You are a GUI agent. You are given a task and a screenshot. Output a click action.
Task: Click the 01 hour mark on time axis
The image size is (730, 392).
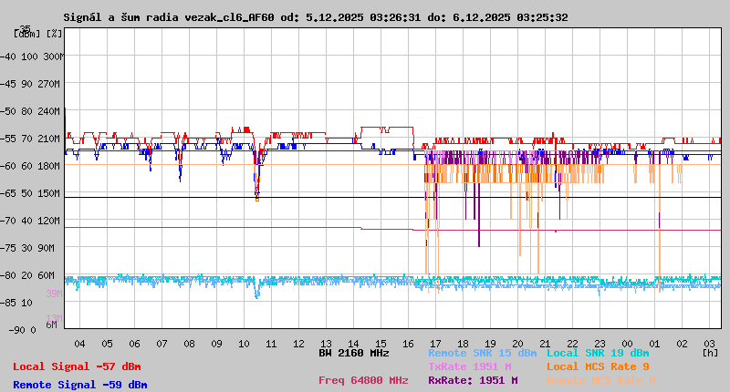(x=654, y=344)
